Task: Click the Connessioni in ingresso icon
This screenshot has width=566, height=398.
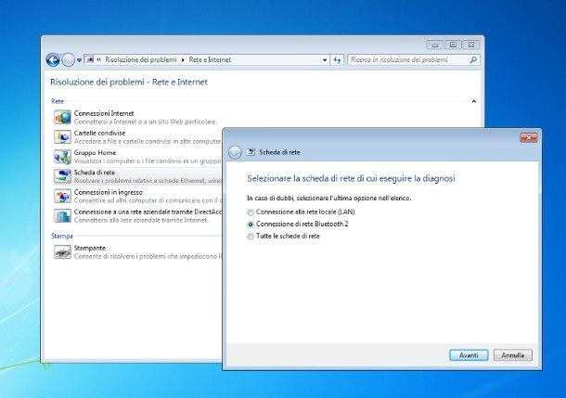Action: click(62, 196)
